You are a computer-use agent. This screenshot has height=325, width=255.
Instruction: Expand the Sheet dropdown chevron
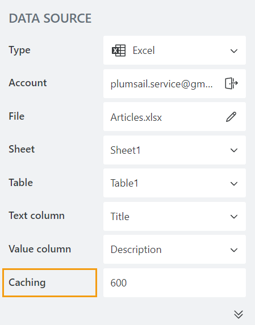(x=234, y=150)
